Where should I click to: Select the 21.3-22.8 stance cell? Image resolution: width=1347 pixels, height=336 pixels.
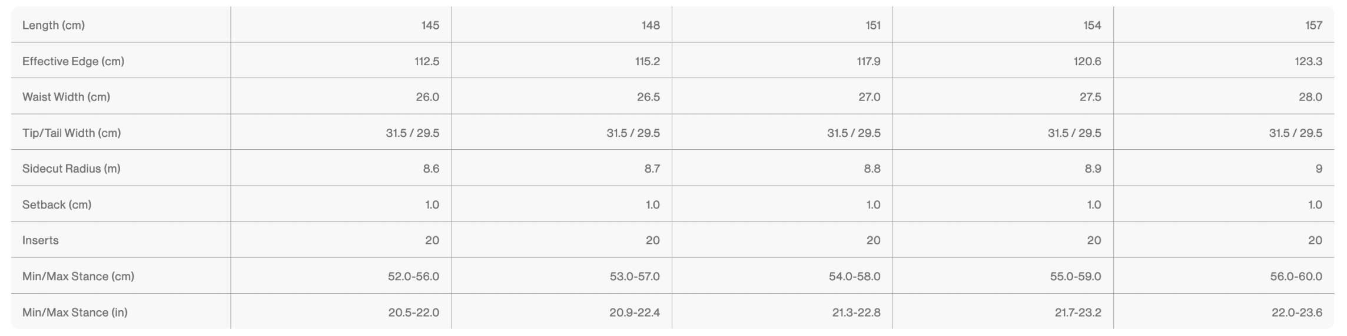856,313
